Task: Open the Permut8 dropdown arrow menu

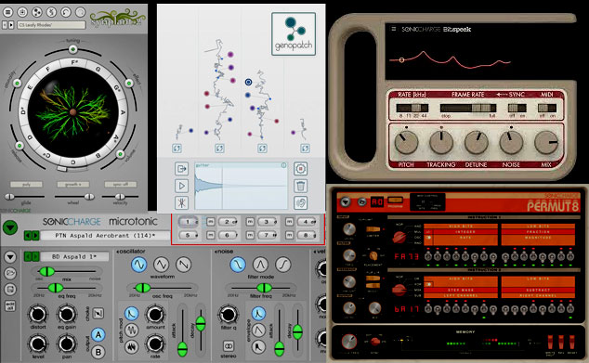Action: point(346,202)
